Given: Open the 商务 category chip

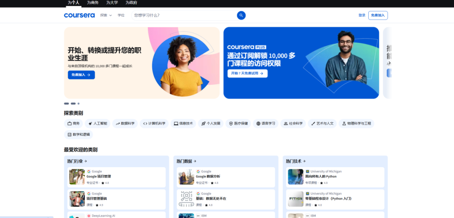Looking at the screenshot, I should coord(73,123).
